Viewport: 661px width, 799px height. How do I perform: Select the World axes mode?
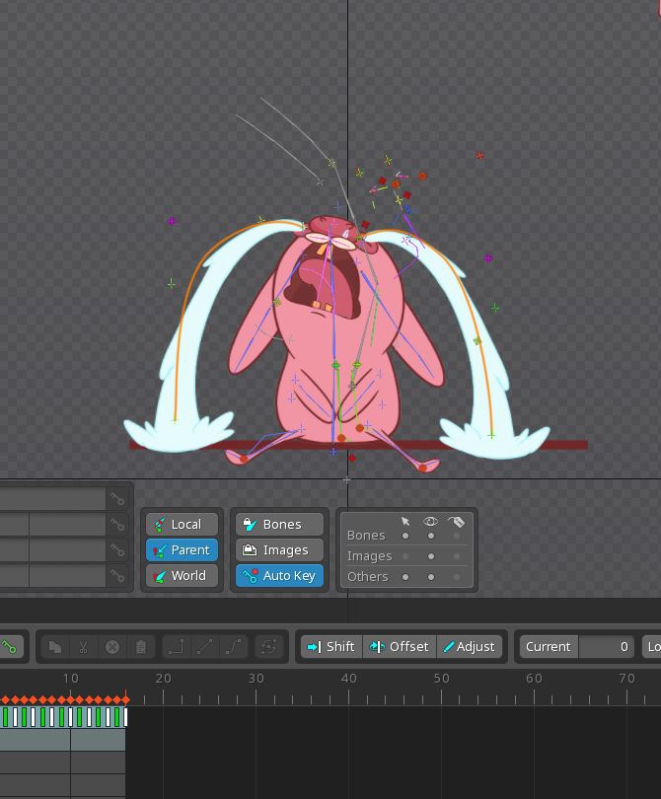[182, 575]
